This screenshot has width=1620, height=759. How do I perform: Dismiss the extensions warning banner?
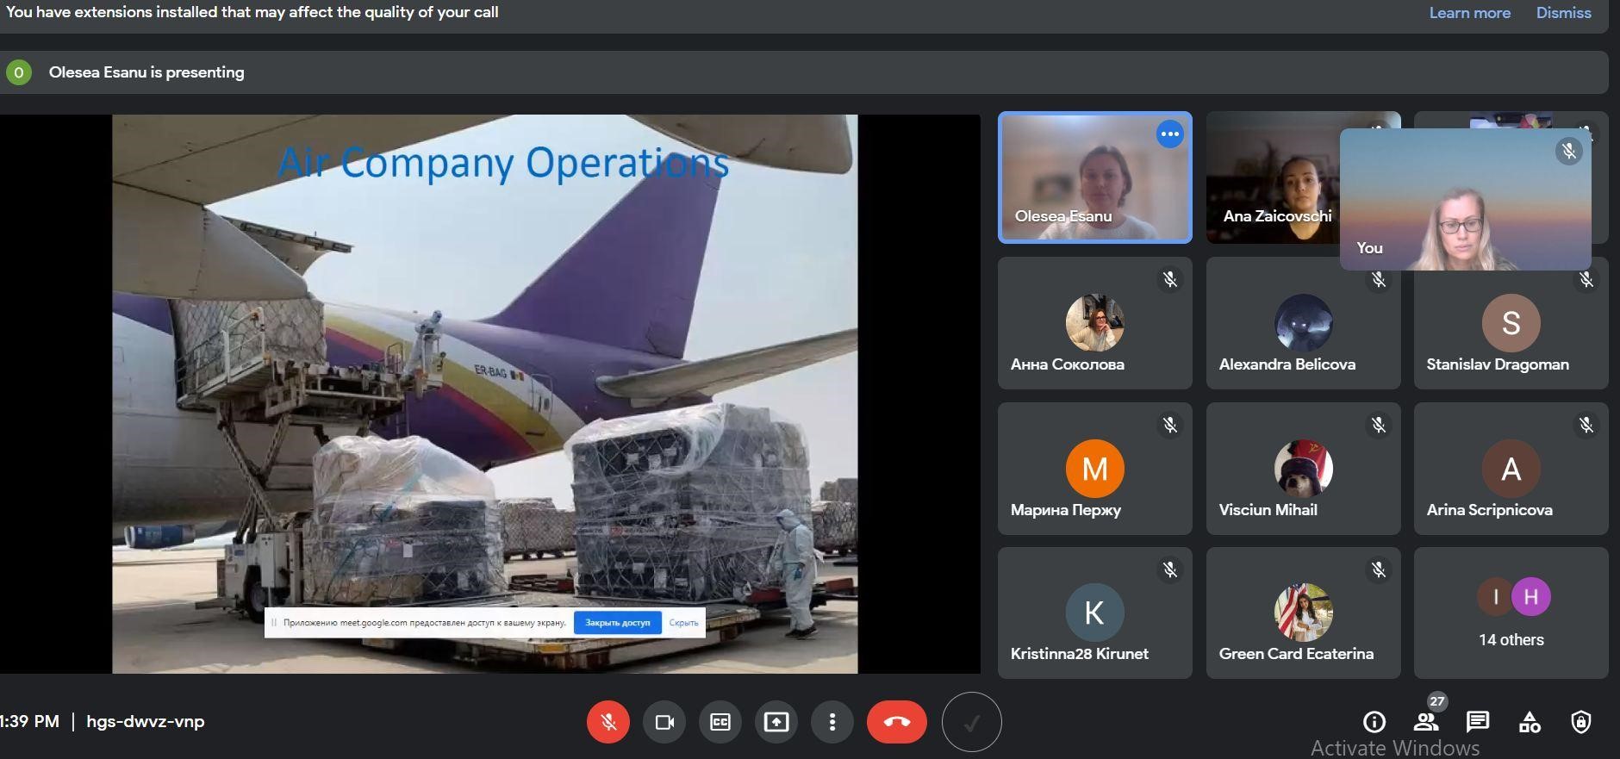1563,13
